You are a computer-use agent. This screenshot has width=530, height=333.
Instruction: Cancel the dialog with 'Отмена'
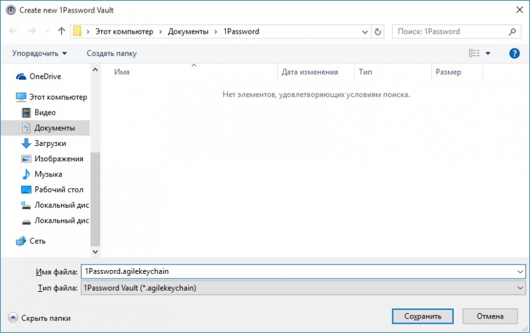(x=490, y=316)
